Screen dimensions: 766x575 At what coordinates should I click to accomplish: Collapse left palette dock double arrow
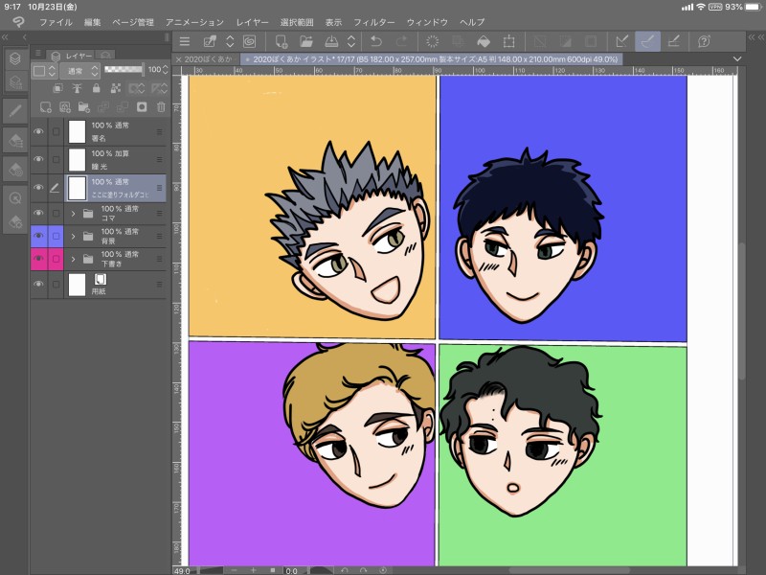[x=5, y=37]
